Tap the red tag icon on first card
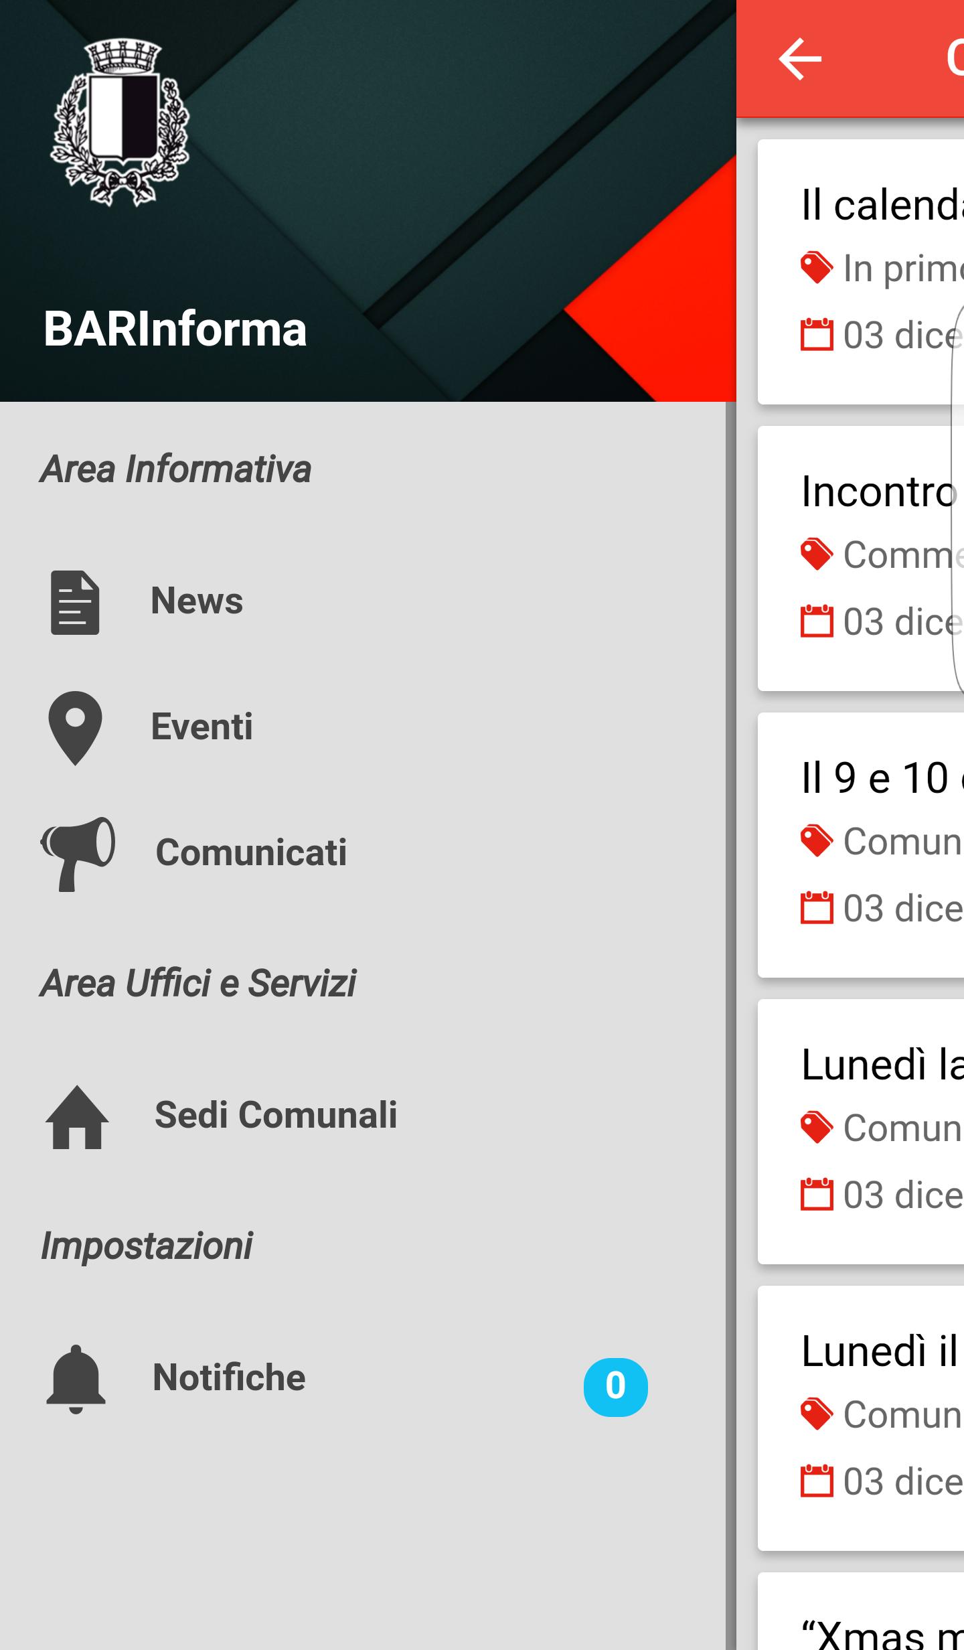Viewport: 964px width, 1650px height. pos(817,268)
